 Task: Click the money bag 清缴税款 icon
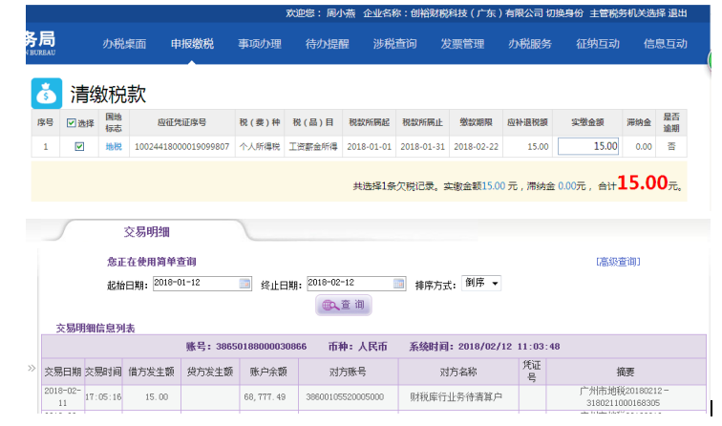[47, 93]
